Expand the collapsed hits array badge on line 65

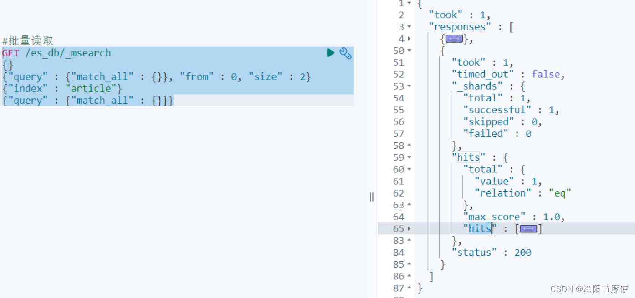(528, 229)
